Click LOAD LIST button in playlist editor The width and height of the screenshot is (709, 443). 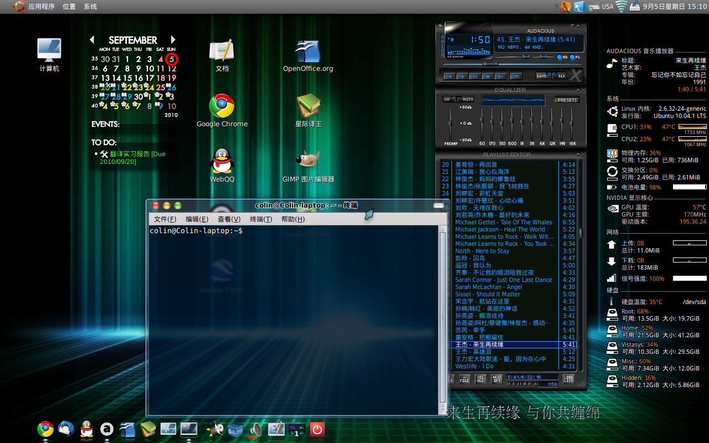(569, 379)
